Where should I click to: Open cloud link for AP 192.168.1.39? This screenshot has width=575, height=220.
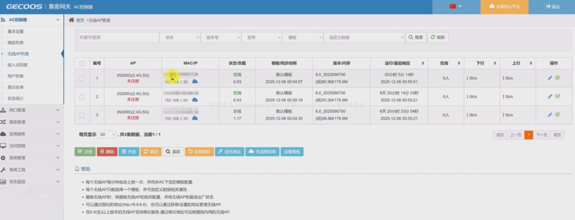click(195, 118)
